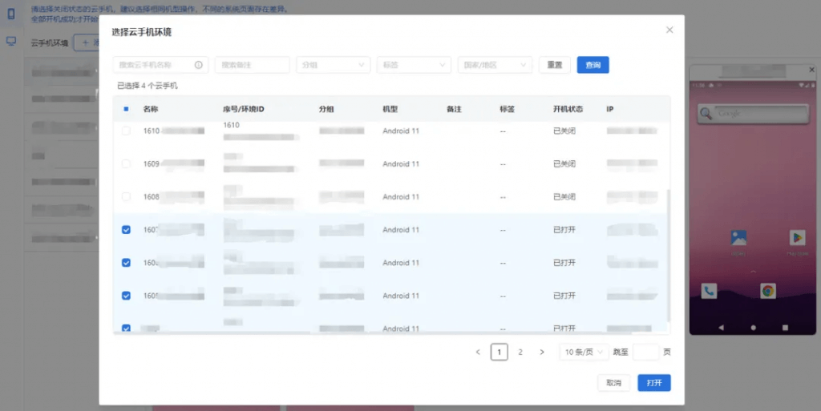Click the info icon in name search field
The image size is (821, 411).
click(x=199, y=65)
